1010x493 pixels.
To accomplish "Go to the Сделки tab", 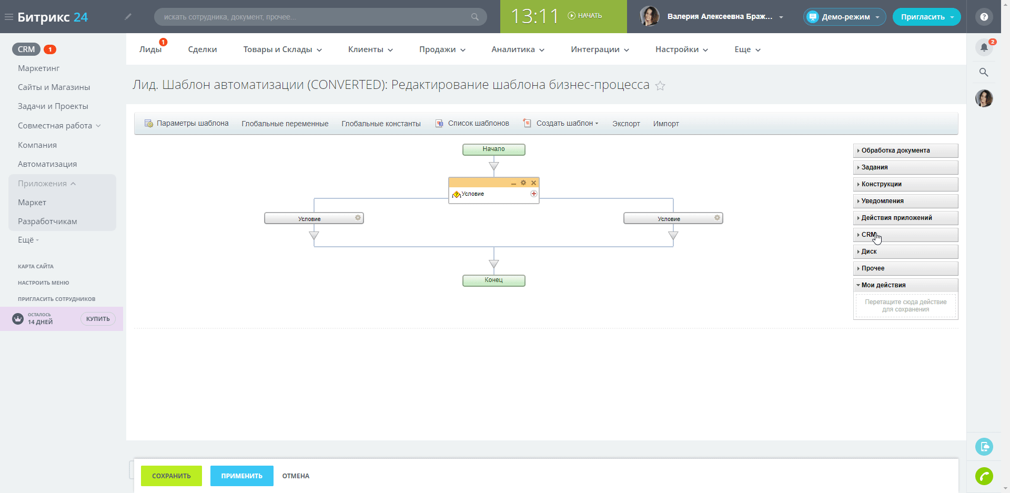I will point(203,49).
